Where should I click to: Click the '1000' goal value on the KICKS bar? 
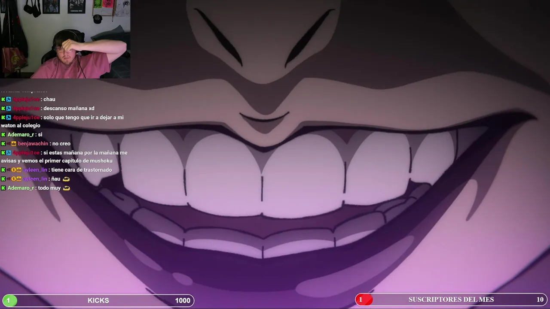coord(183,300)
